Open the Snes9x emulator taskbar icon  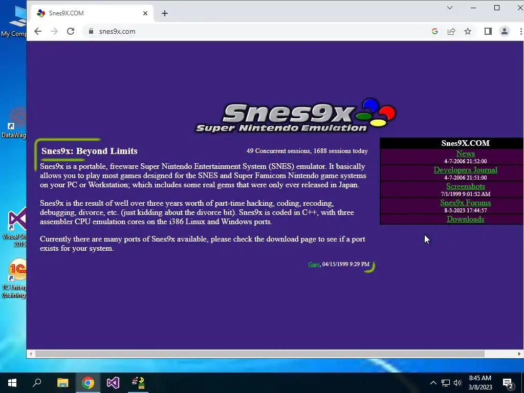pyautogui.click(x=138, y=383)
